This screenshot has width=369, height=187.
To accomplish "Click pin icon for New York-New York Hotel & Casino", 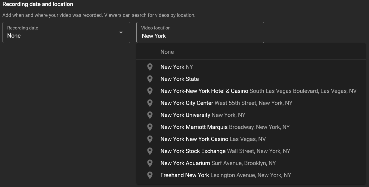I will [x=150, y=91].
